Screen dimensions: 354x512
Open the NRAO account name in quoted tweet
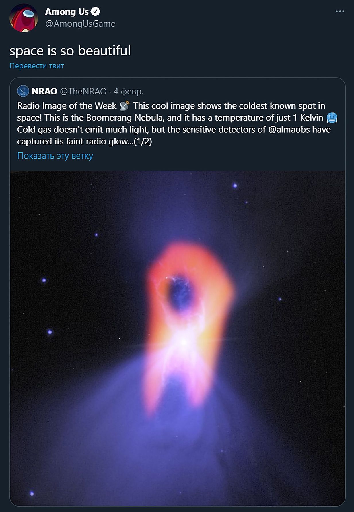44,91
